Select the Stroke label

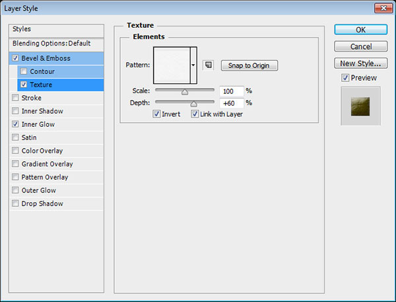pyautogui.click(x=31, y=98)
